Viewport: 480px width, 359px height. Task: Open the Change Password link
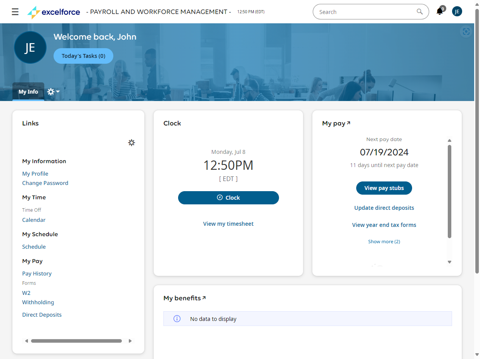[x=45, y=183]
